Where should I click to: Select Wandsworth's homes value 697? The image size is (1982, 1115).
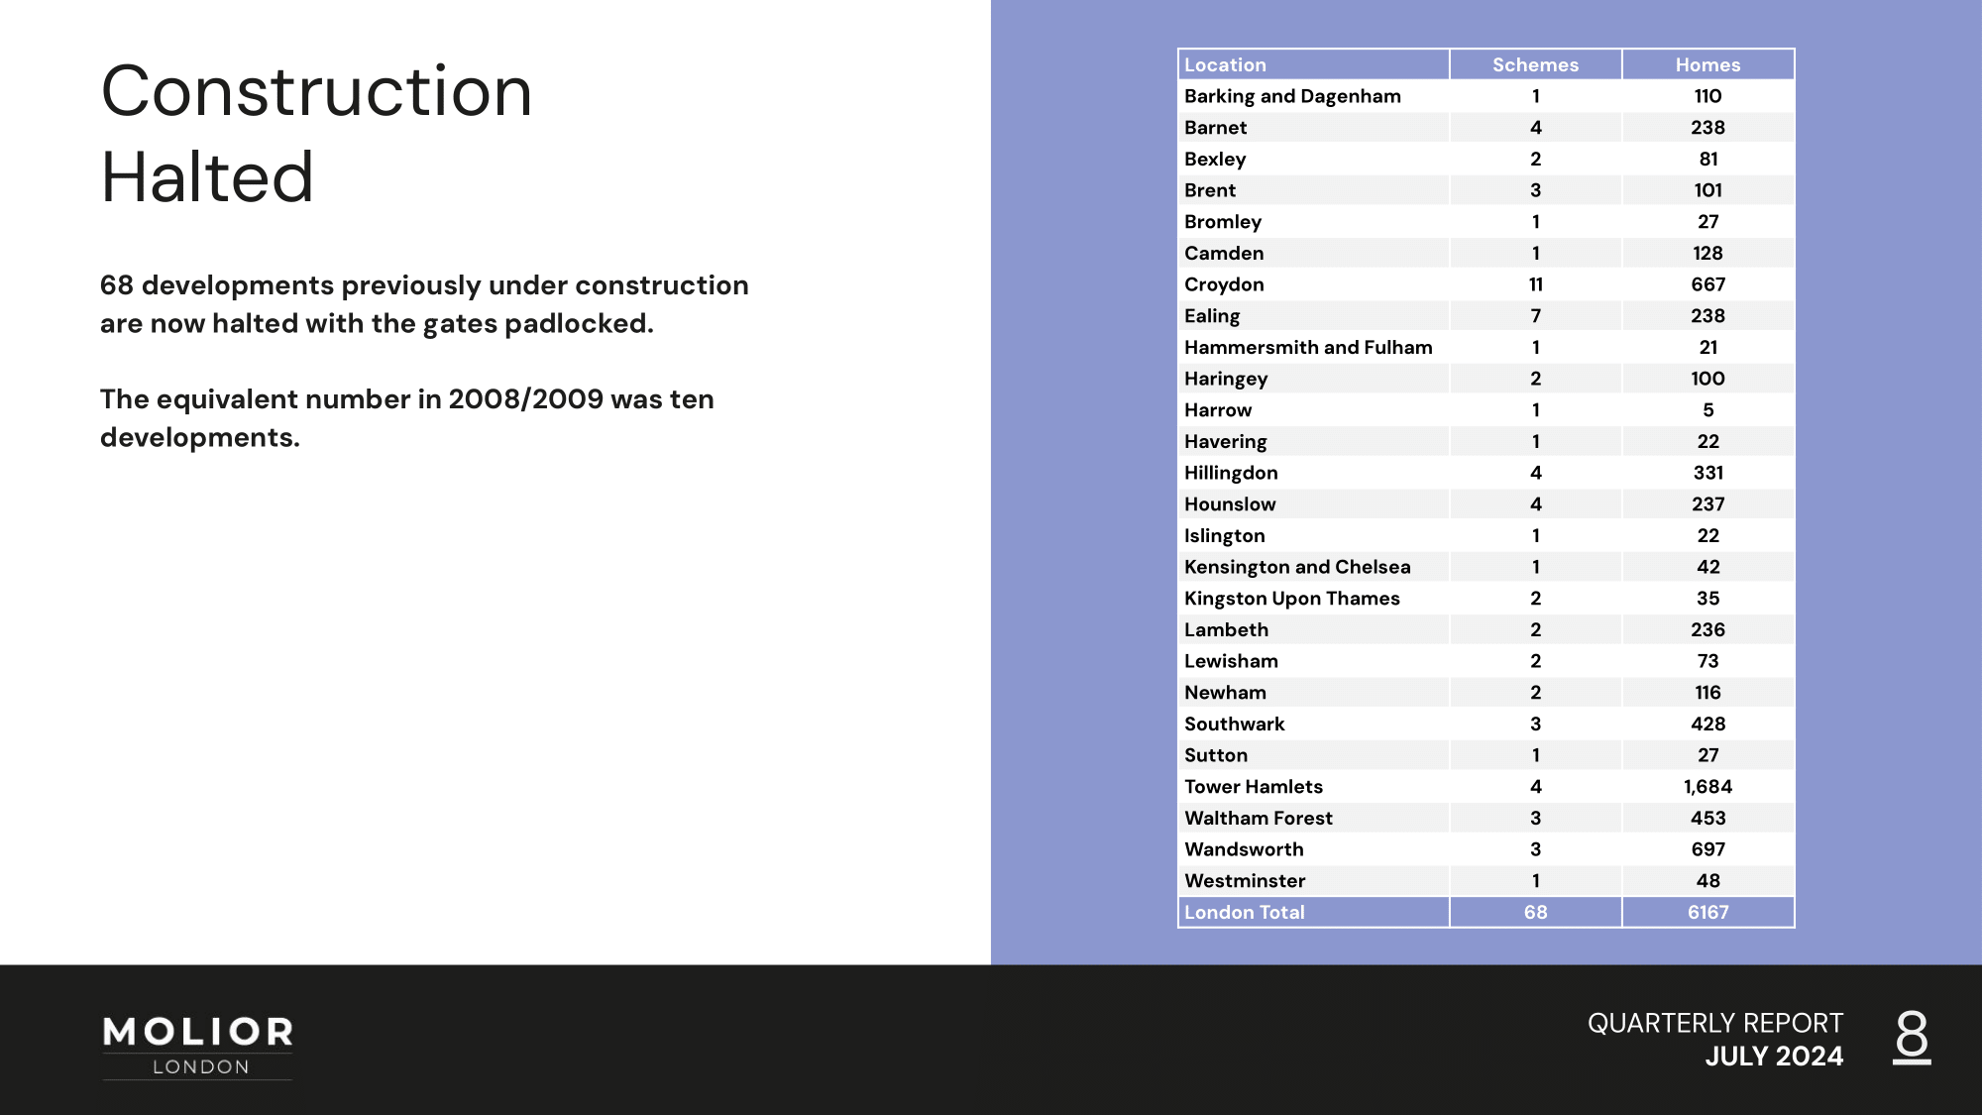1707,849
